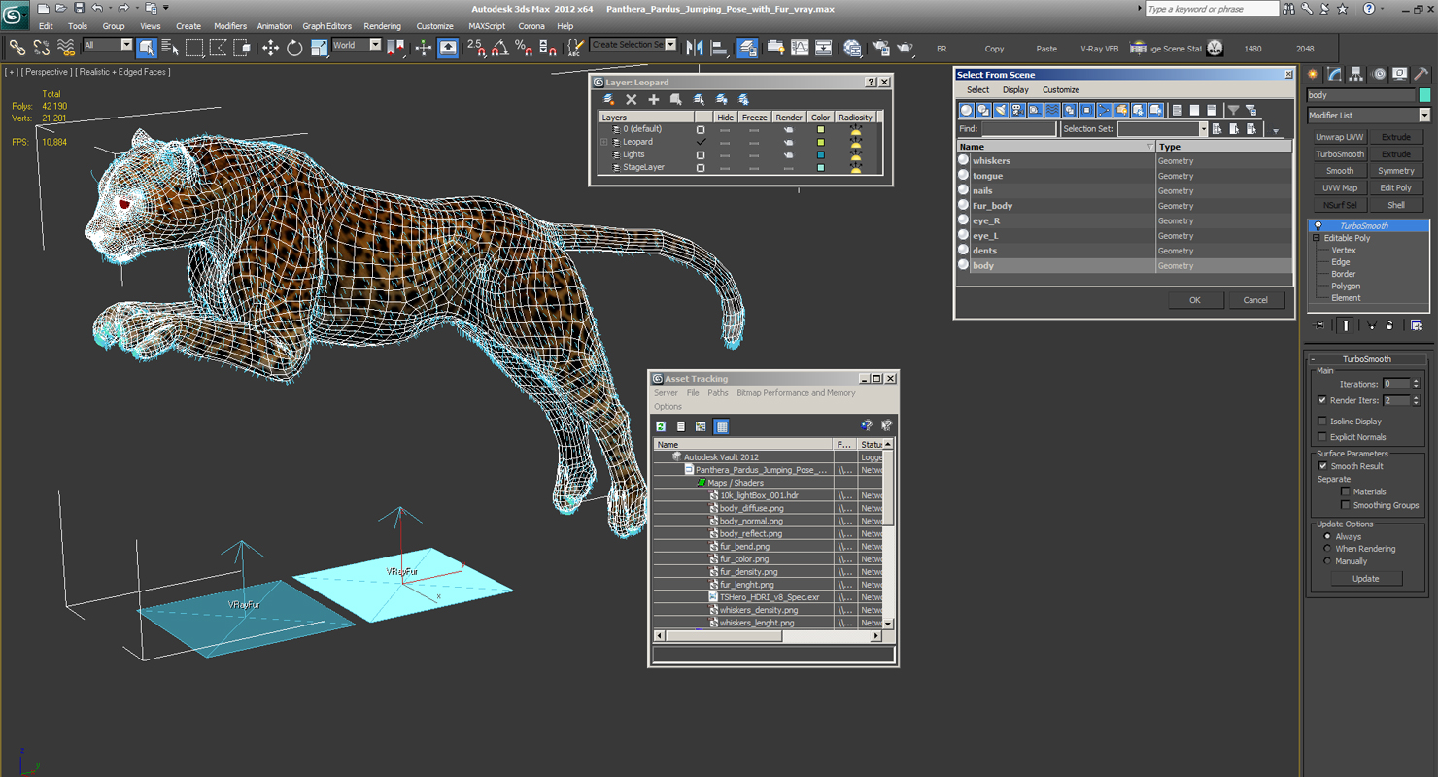Click the Unlink Selection tool
This screenshot has height=777, width=1438.
(42, 47)
